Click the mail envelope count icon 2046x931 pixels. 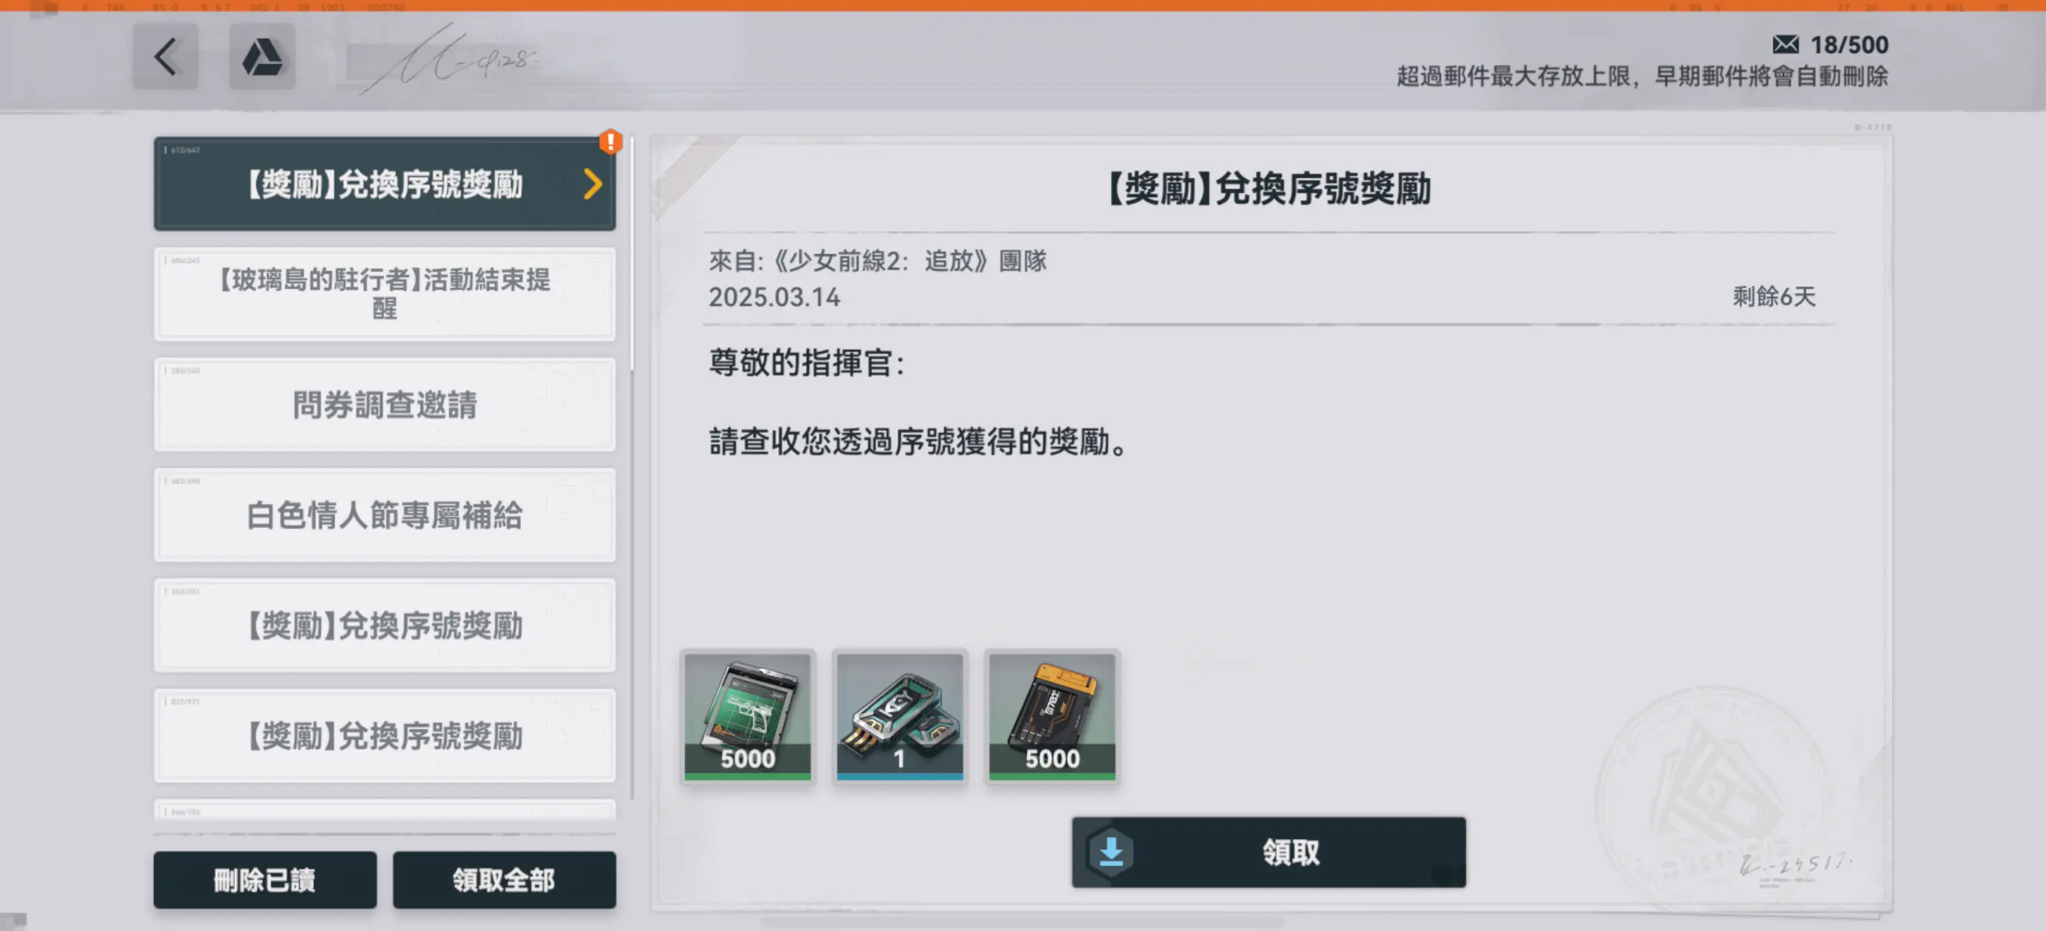[1785, 44]
